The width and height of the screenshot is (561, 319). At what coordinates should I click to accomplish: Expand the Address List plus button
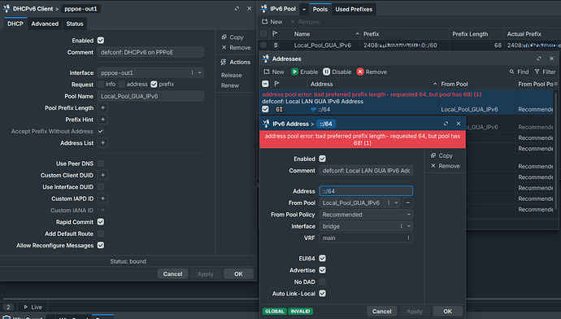102,143
